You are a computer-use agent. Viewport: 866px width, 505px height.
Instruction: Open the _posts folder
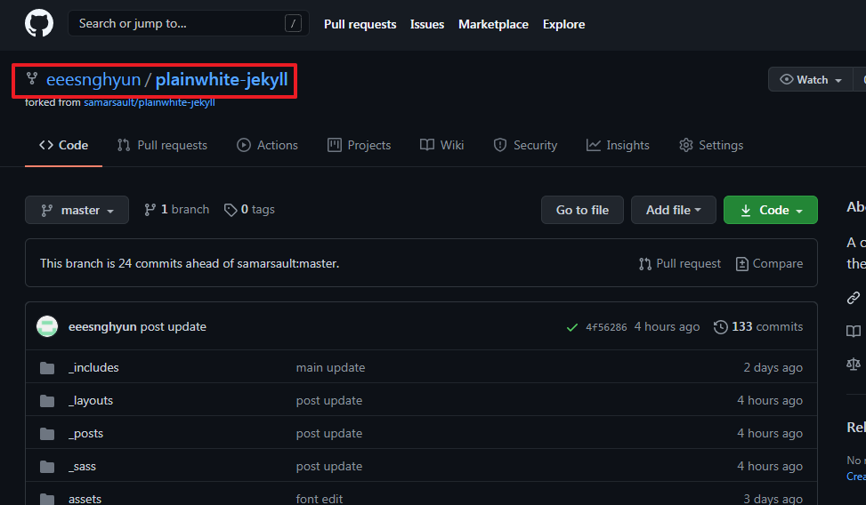click(x=85, y=434)
